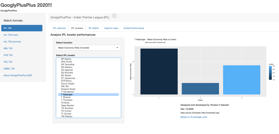Go to PSL T20 format
The width and height of the screenshot is (279, 134).
(8, 62)
